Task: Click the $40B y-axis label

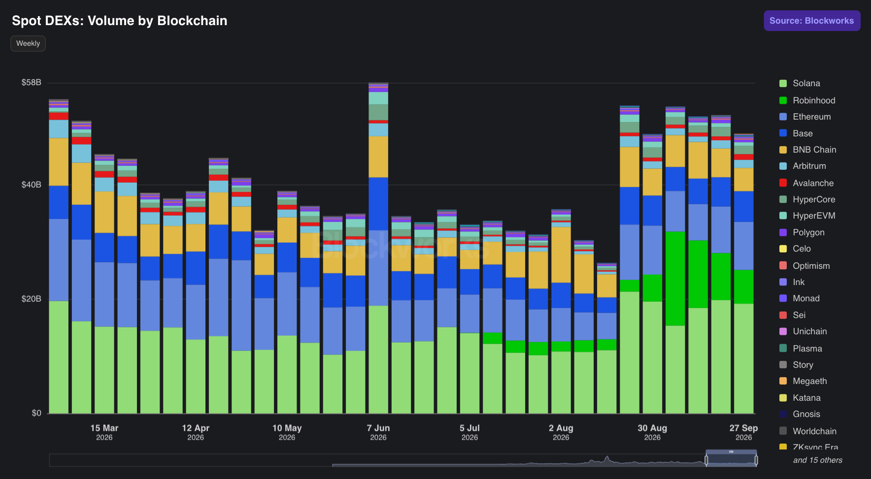Action: (31, 185)
